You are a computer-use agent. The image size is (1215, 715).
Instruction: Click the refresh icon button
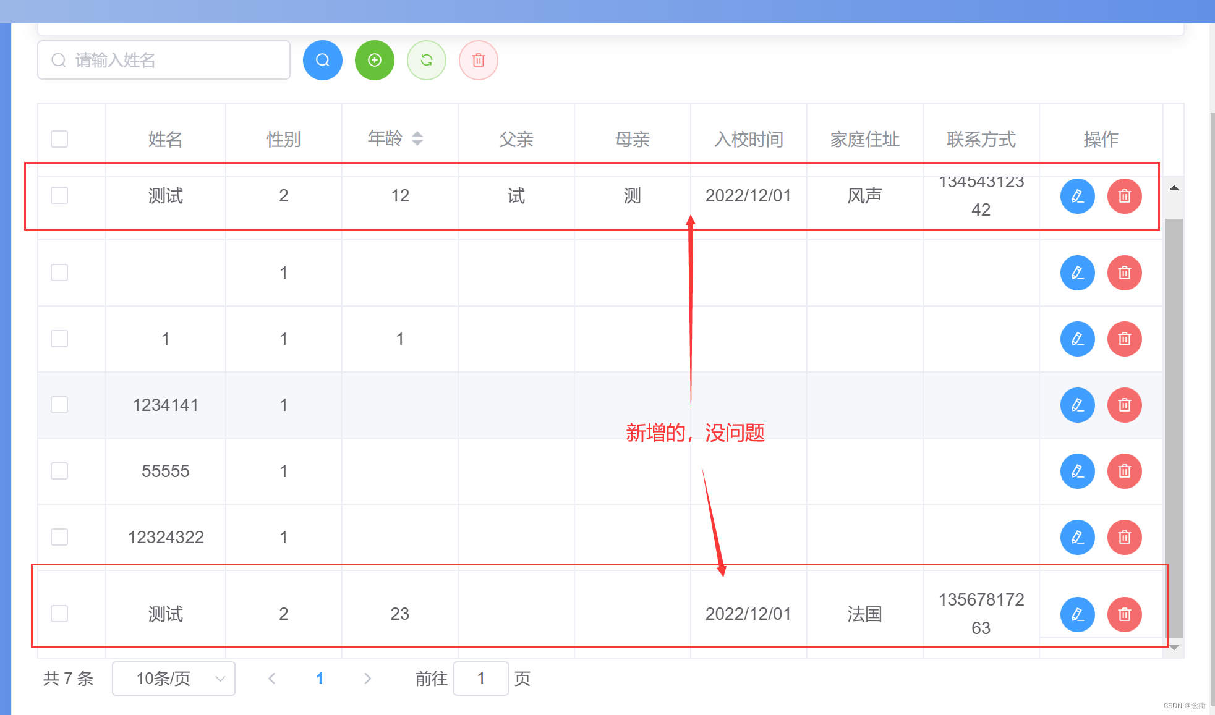[426, 60]
